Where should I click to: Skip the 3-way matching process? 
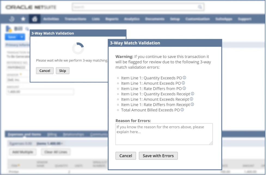click(x=63, y=71)
